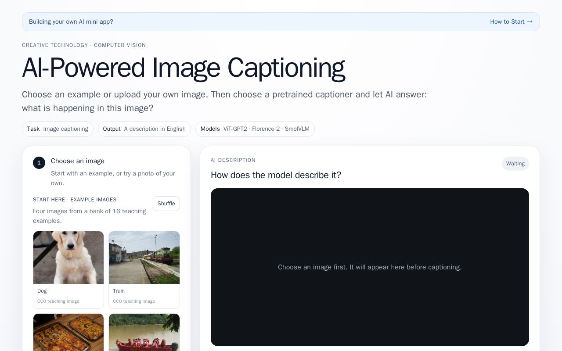Choose the pizza trays example image
This screenshot has width=562, height=351.
(x=68, y=332)
